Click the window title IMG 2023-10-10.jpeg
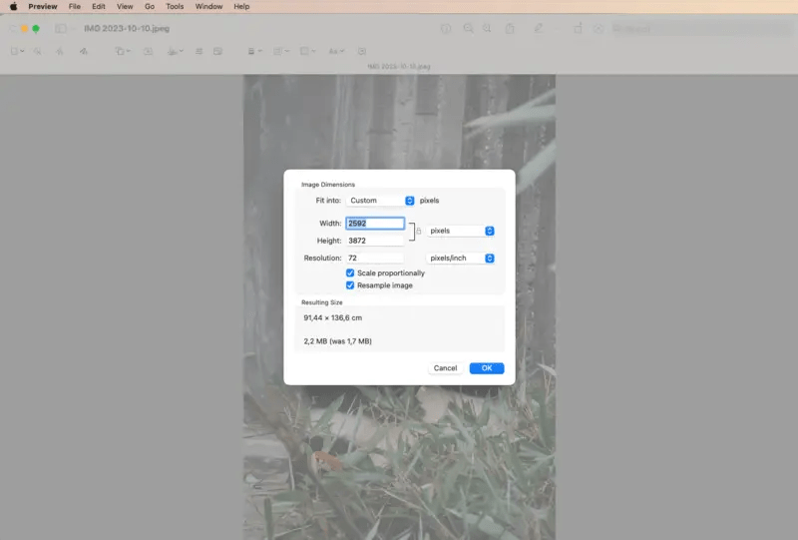 [127, 29]
